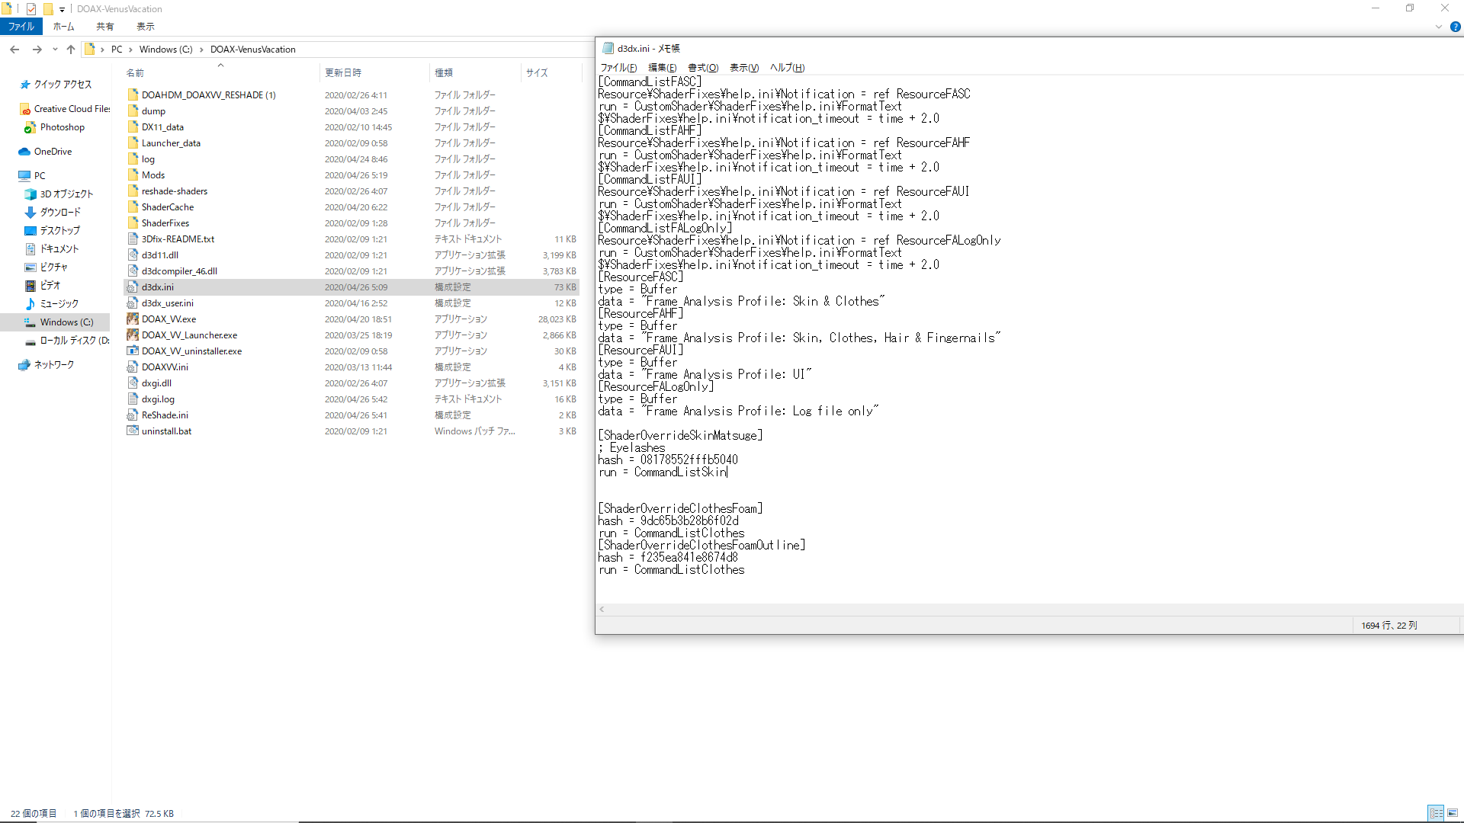Open the 表示 ribbon tab in Explorer
Screen dimensions: 1464x823
[x=146, y=27]
